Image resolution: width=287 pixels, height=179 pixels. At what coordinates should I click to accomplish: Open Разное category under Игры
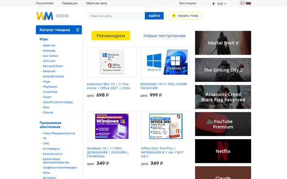48,112
